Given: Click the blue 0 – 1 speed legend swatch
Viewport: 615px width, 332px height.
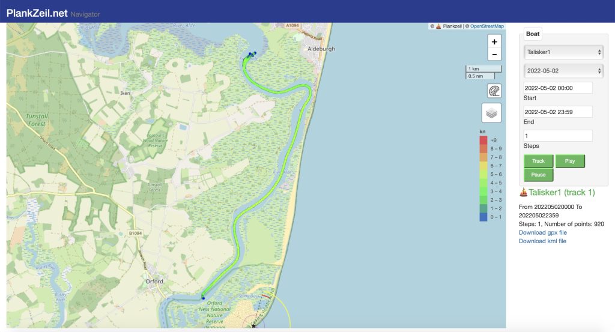Looking at the screenshot, I should [x=483, y=217].
